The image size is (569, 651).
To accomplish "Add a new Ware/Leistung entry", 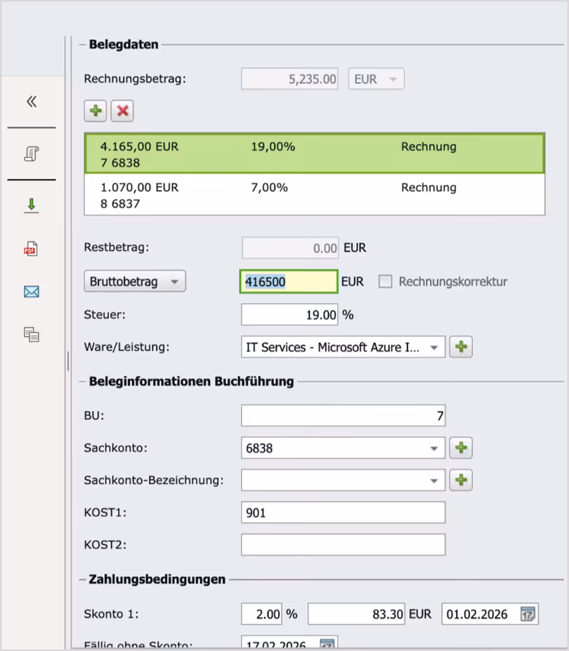I will click(461, 347).
